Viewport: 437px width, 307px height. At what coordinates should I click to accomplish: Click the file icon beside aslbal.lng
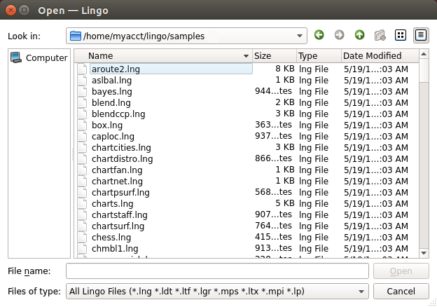[x=82, y=81]
